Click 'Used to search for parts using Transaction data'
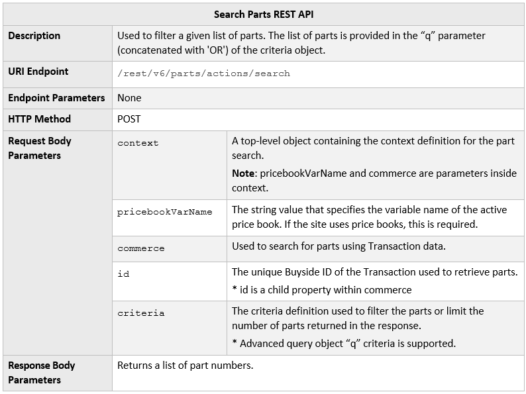This screenshot has width=526, height=394. pyautogui.click(x=338, y=247)
